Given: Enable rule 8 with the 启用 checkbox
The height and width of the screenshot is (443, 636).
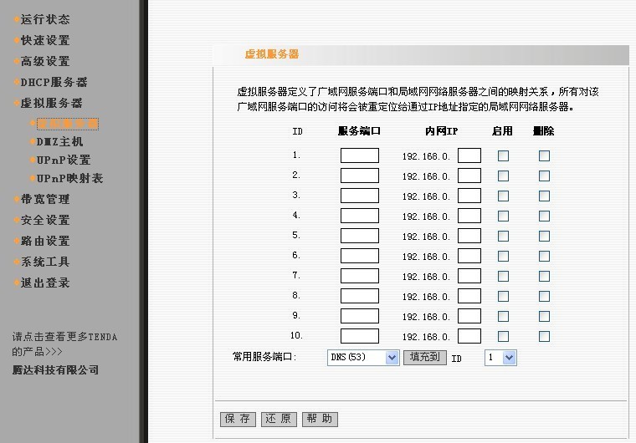Looking at the screenshot, I should (x=504, y=296).
